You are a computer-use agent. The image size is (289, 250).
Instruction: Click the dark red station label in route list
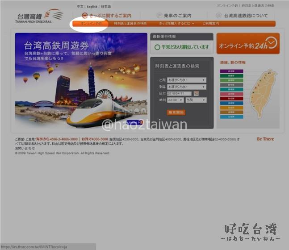(x=231, y=99)
